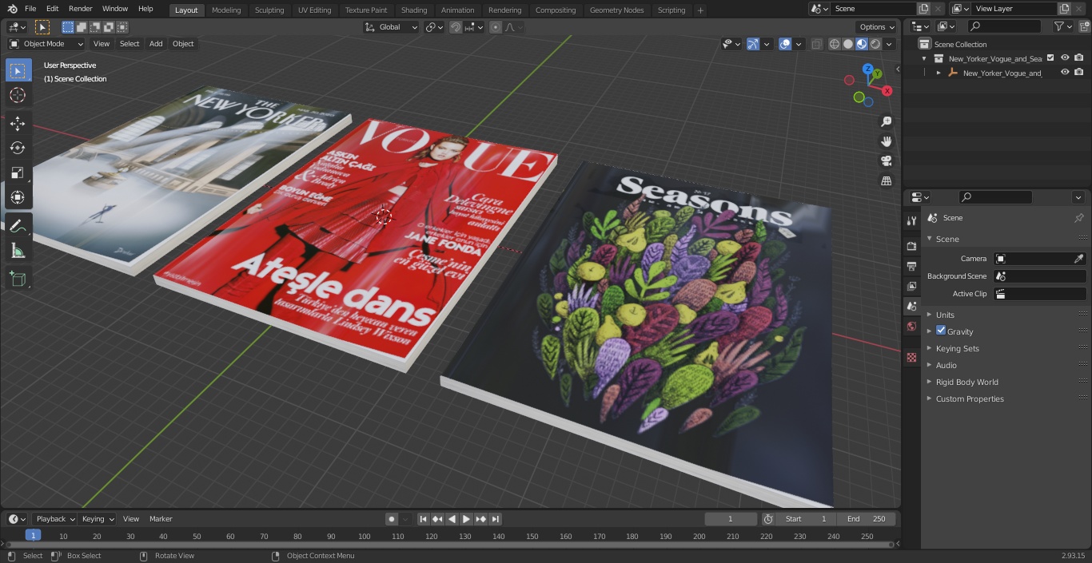Click the camera eyedropper icon
Image resolution: width=1092 pixels, height=563 pixels.
[x=1078, y=259]
